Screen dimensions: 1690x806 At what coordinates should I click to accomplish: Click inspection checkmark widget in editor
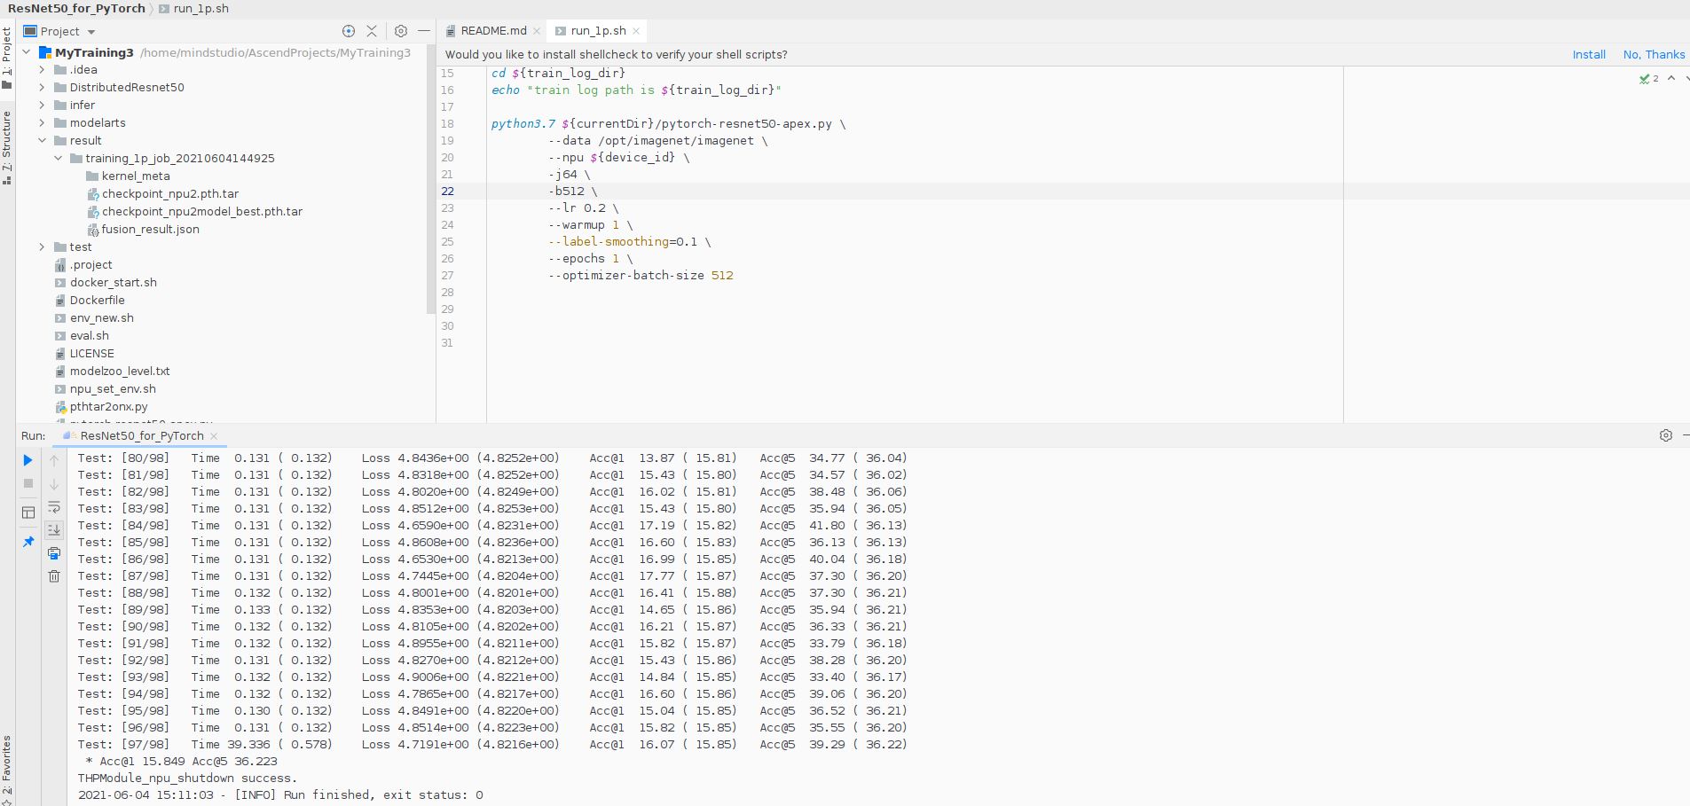coord(1649,79)
